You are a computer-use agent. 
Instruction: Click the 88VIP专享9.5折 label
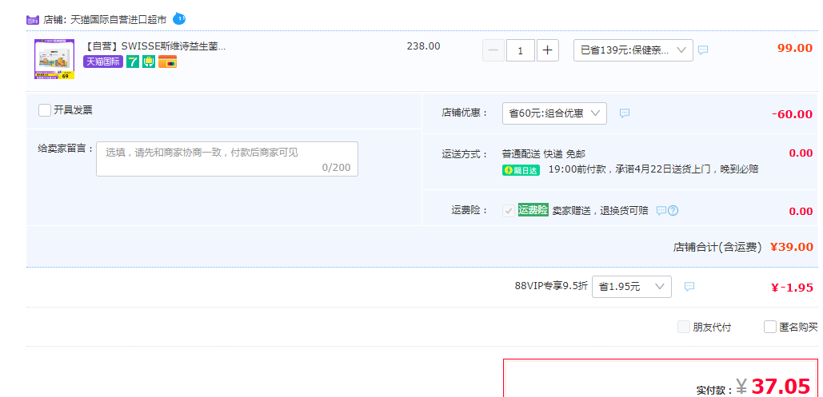click(551, 286)
